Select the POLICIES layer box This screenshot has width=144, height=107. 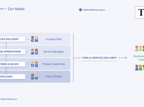(12, 76)
